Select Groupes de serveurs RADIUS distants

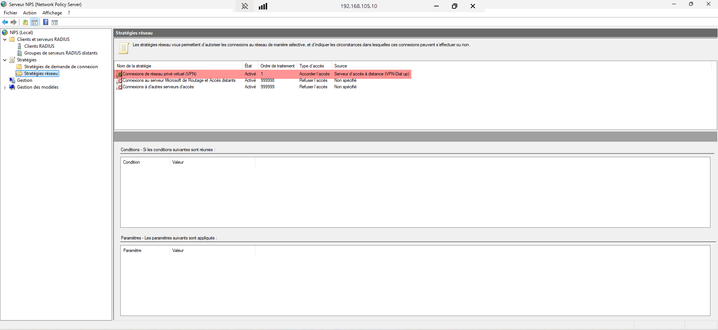(61, 53)
